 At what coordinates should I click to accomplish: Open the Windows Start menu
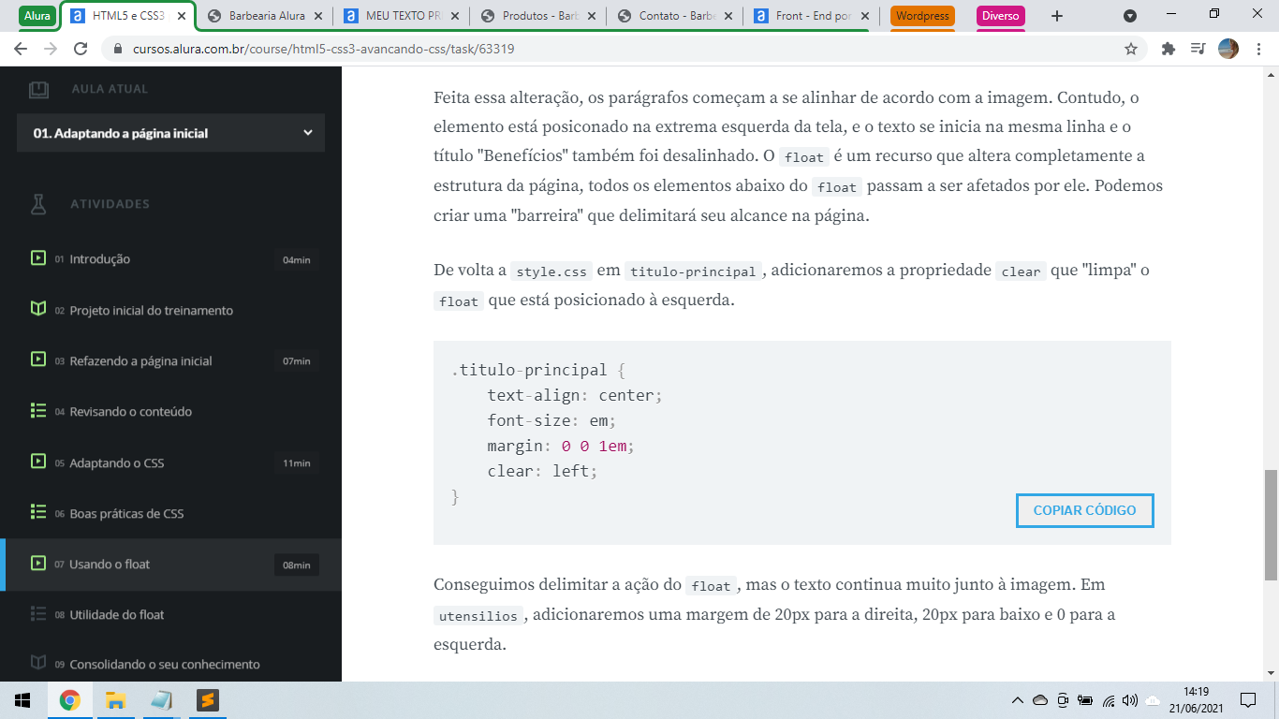coord(22,700)
